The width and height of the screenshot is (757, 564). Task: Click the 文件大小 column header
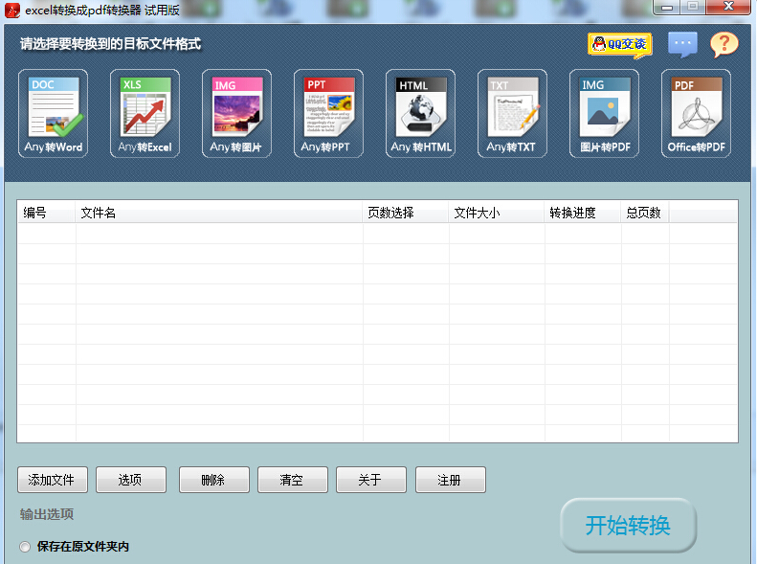[x=497, y=213]
